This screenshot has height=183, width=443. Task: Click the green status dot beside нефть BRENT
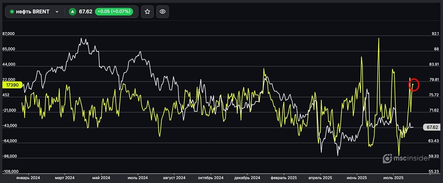pyautogui.click(x=12, y=12)
